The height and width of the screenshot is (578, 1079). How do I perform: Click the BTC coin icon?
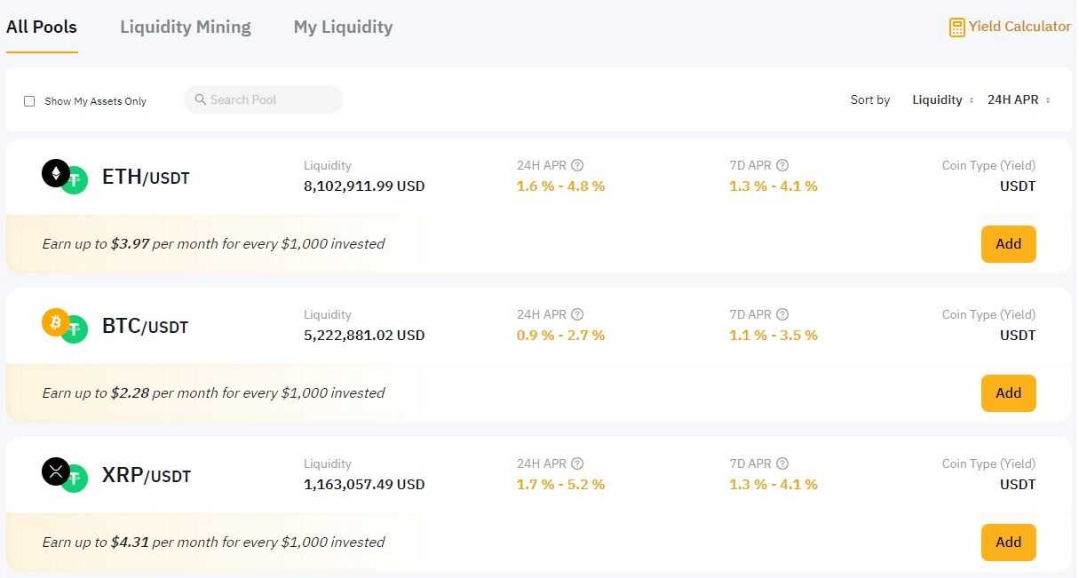(55, 322)
